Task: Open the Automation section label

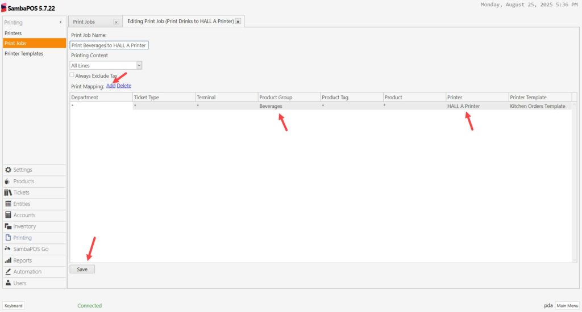Action: 27,272
